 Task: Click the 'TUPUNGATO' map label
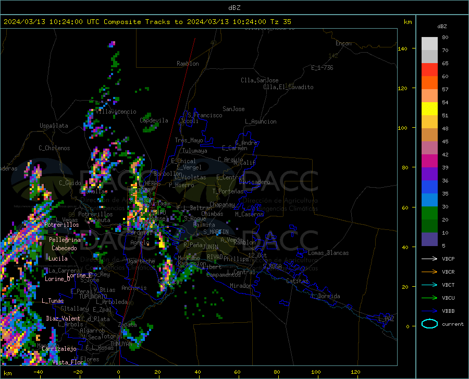tap(93, 297)
